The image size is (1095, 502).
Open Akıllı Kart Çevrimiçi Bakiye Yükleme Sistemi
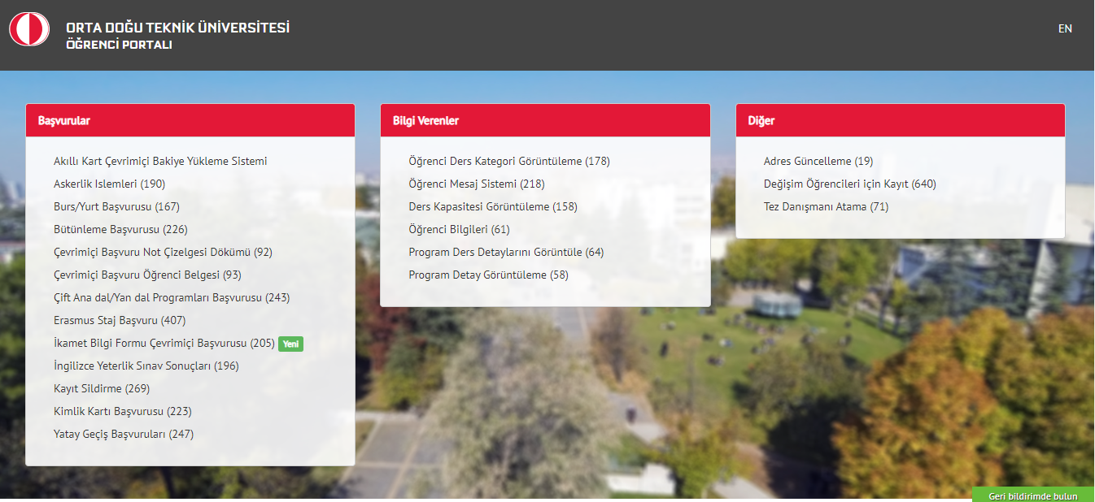click(160, 162)
